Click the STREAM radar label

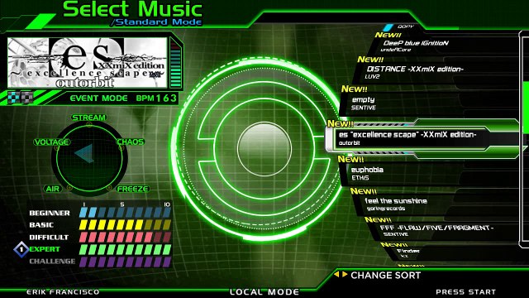click(89, 118)
